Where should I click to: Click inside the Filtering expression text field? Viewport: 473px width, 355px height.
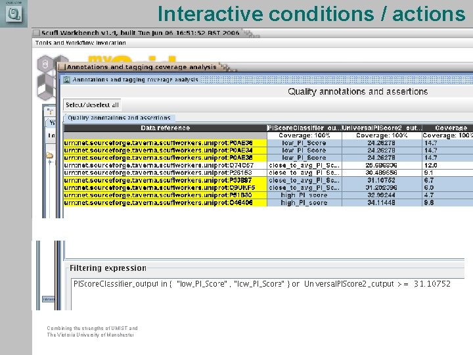click(268, 294)
